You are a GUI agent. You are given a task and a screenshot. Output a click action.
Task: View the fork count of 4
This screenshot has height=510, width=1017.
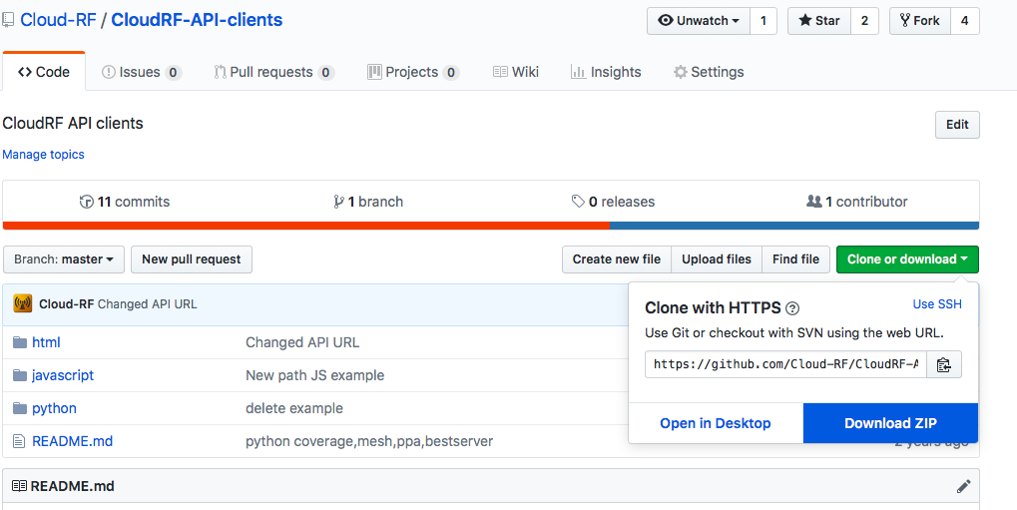(964, 21)
